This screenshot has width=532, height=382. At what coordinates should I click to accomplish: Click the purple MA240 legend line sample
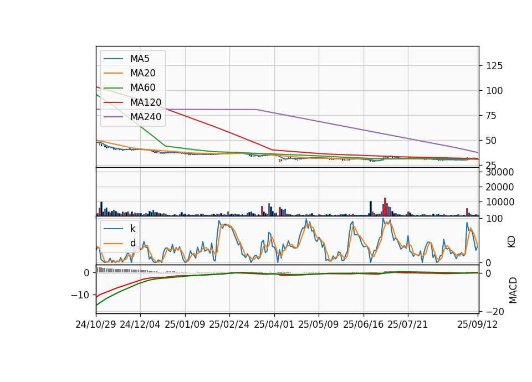point(113,117)
